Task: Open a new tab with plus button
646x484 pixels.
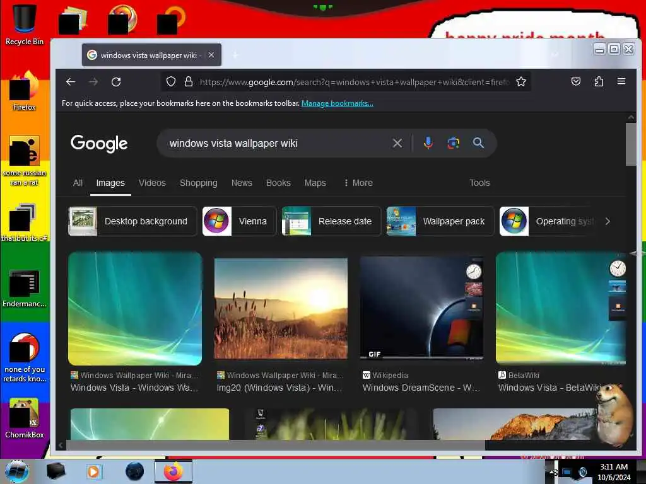Action: pos(235,55)
